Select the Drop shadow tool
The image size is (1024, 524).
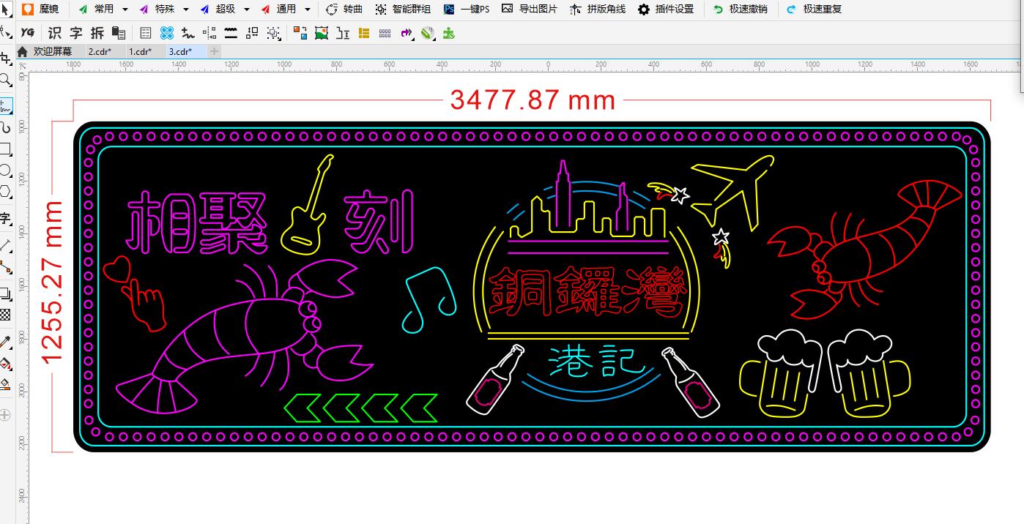pyautogui.click(x=5, y=293)
